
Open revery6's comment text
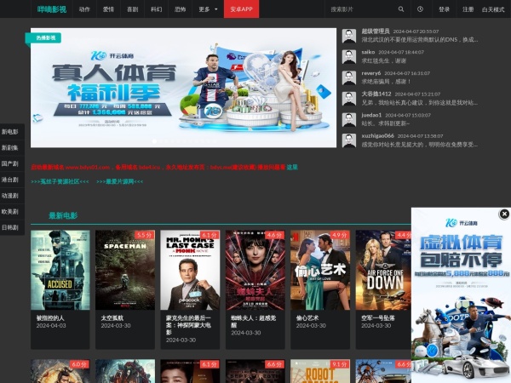386,82
